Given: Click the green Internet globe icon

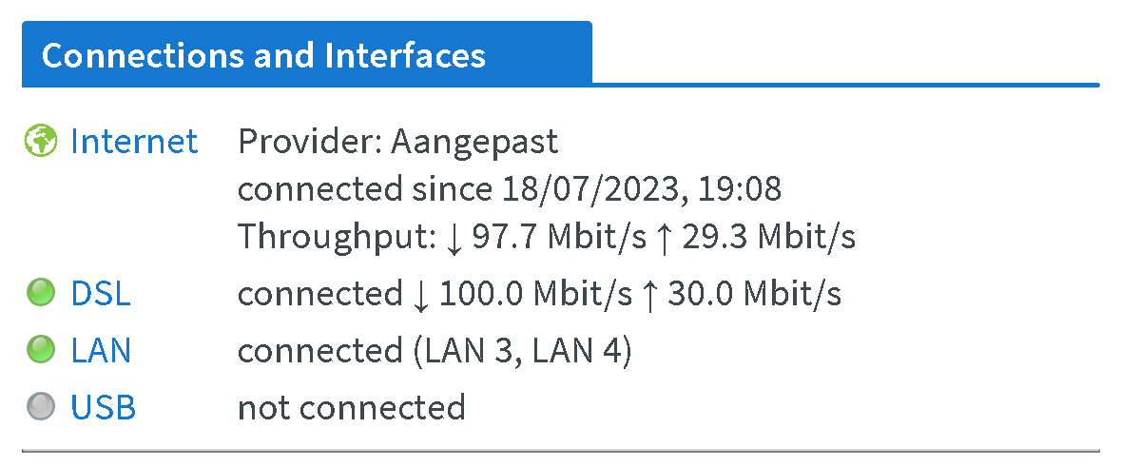Looking at the screenshot, I should click(x=41, y=142).
